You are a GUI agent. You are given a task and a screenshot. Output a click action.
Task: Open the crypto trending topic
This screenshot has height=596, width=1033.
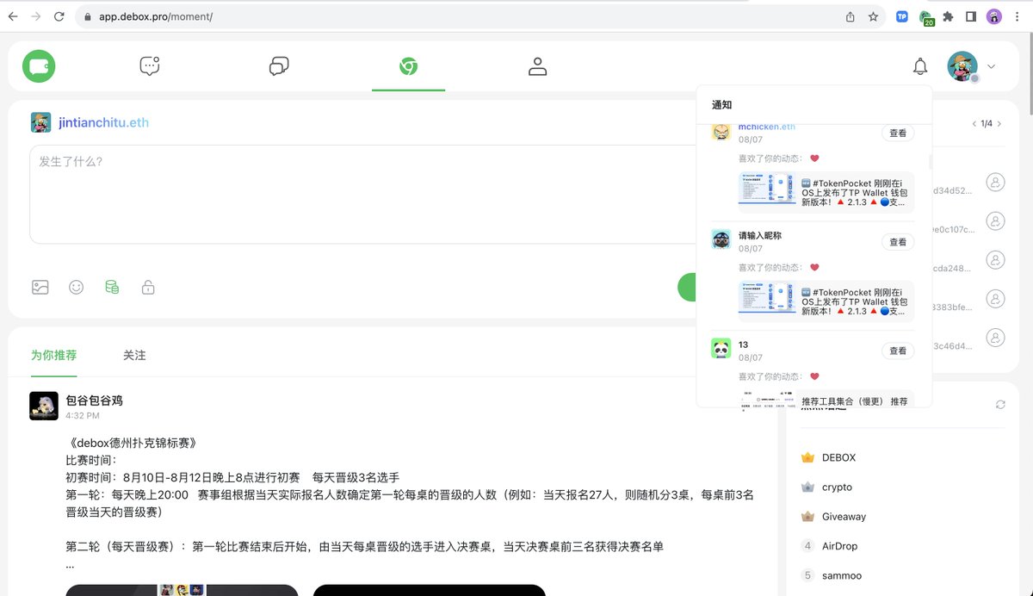837,487
